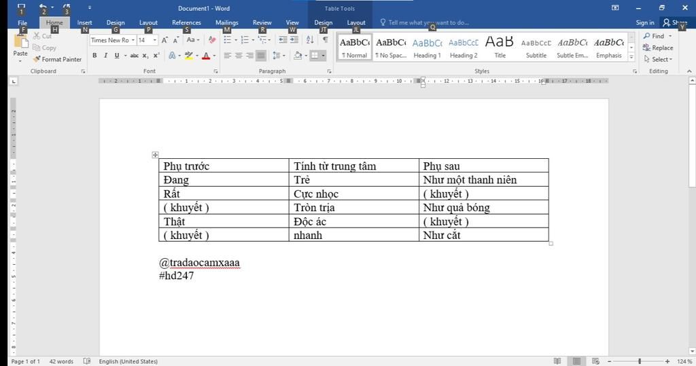Toggle superscript formatting
The image size is (696, 366).
click(156, 56)
